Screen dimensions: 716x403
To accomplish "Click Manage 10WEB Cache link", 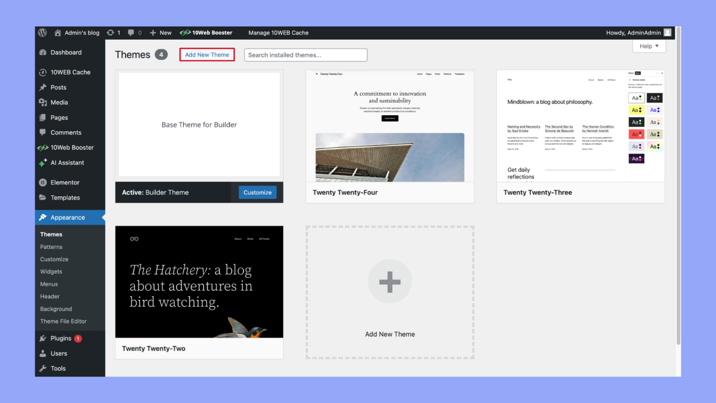I will tap(278, 33).
